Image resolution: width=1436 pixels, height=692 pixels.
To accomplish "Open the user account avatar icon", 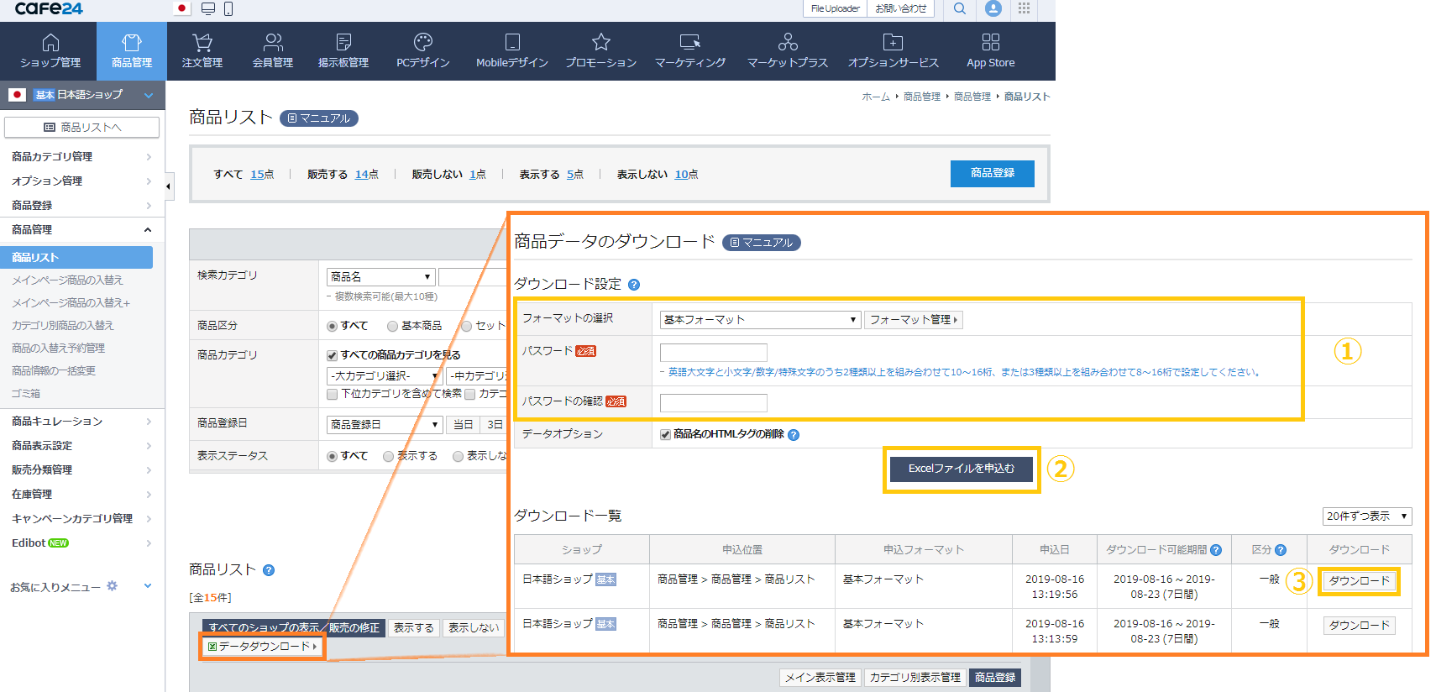I will coord(993,8).
